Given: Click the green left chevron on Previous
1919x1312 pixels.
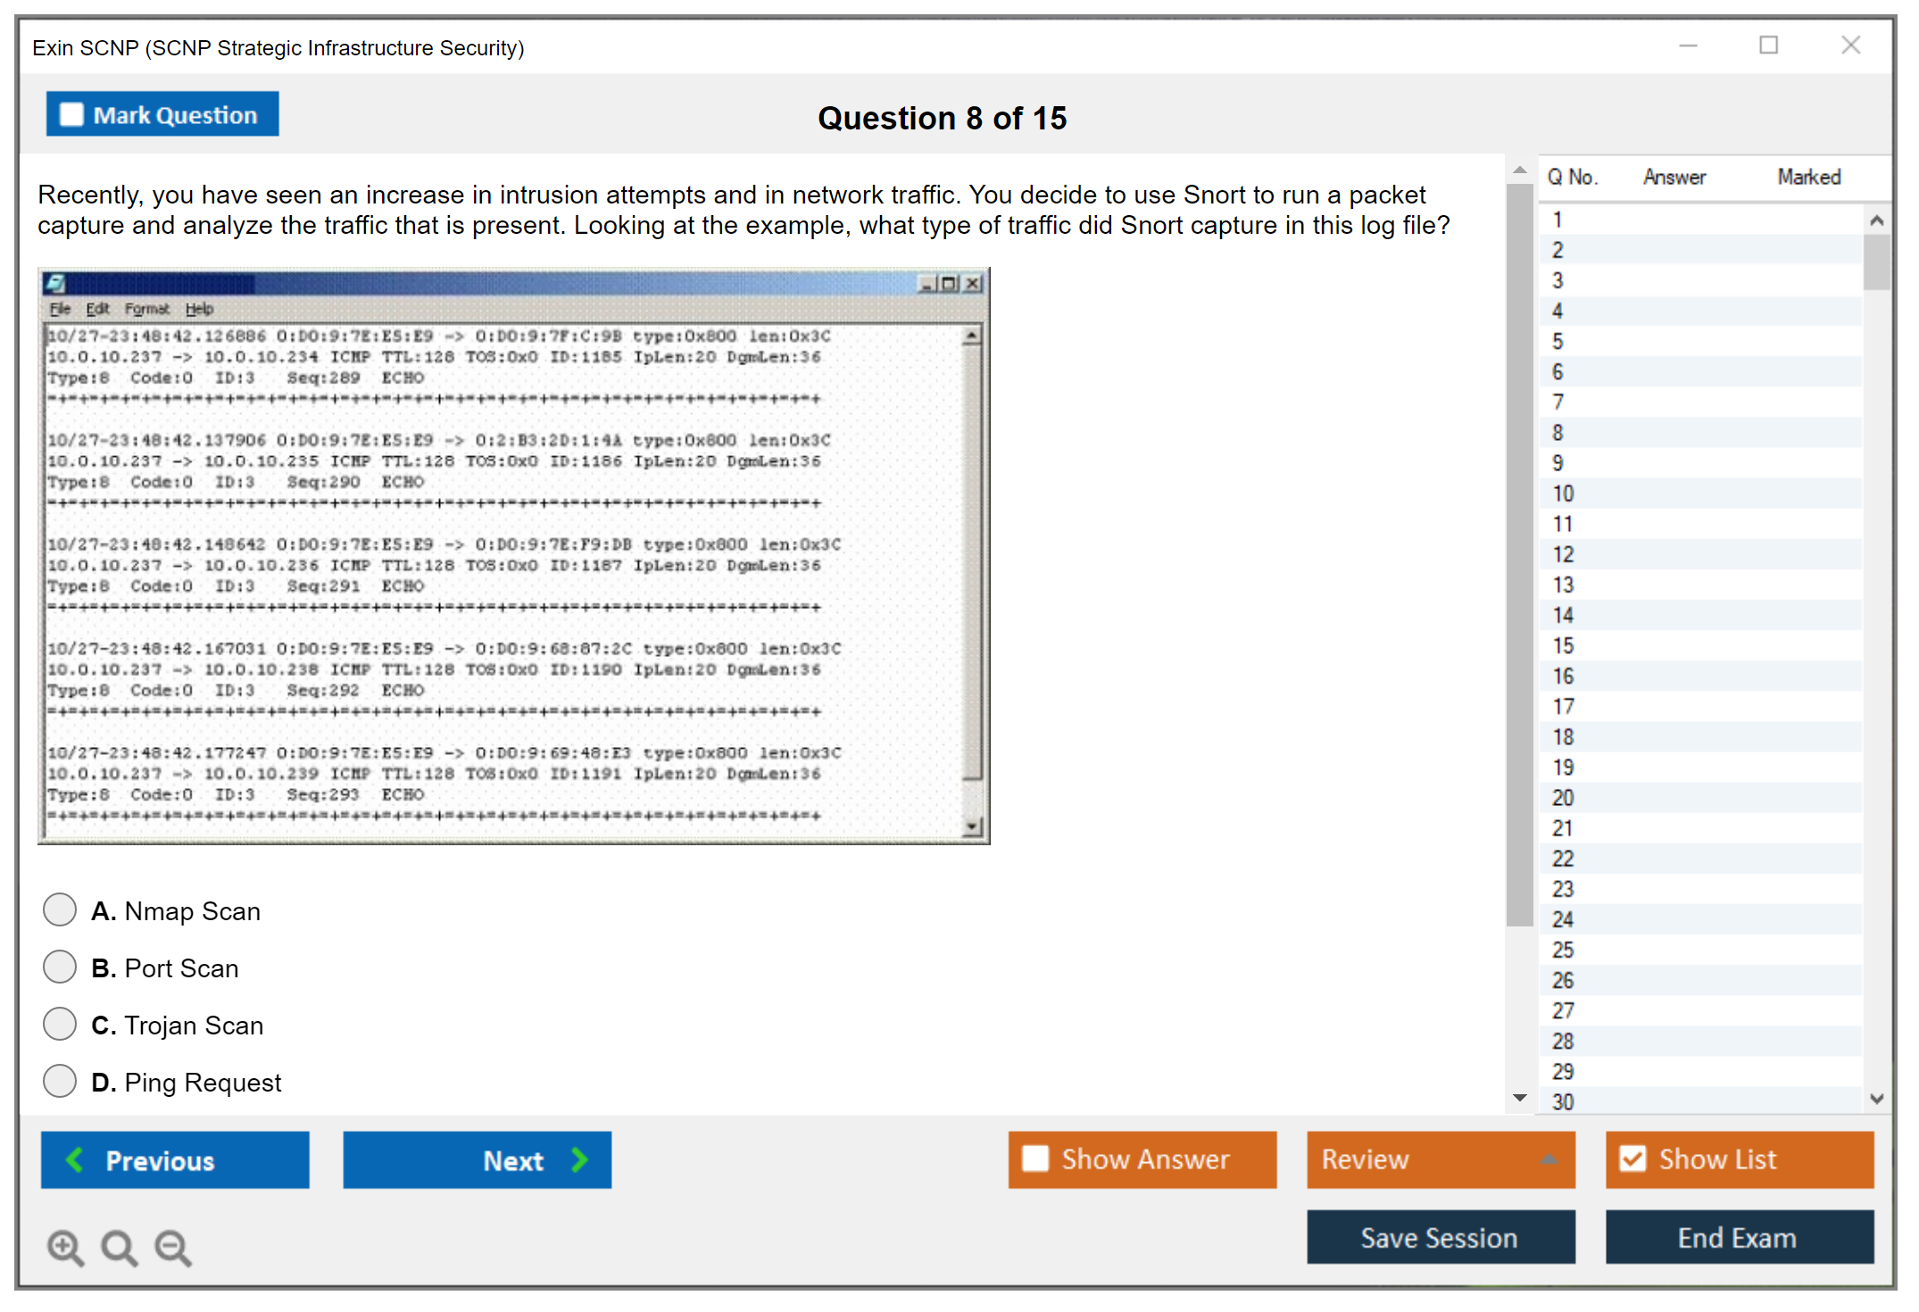Looking at the screenshot, I should pos(75,1159).
